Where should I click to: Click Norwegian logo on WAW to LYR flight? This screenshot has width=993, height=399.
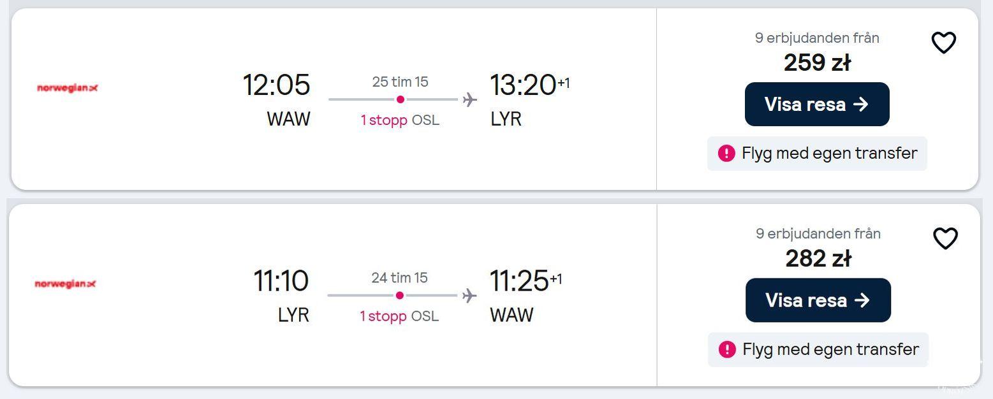[x=68, y=88]
